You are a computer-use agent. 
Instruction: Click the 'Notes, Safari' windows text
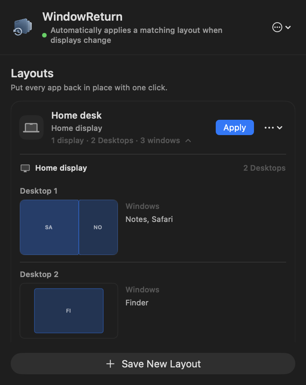tap(149, 219)
